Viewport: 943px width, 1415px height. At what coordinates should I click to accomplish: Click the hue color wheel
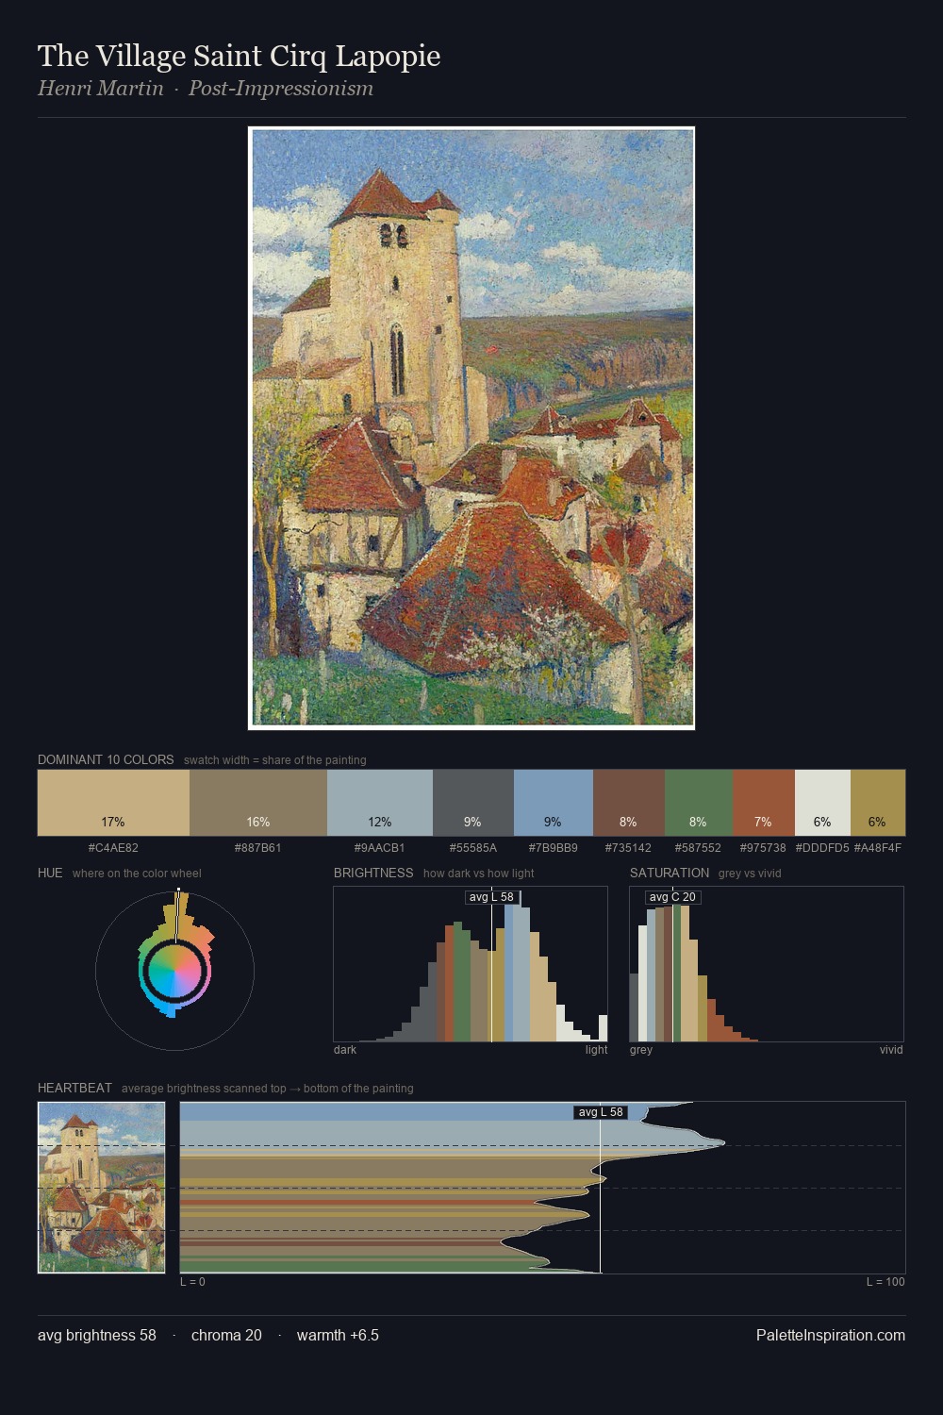(175, 971)
